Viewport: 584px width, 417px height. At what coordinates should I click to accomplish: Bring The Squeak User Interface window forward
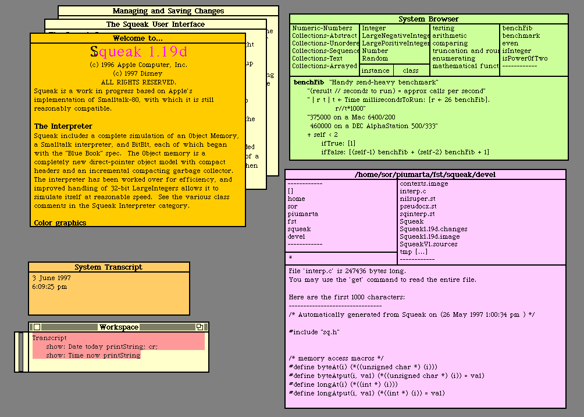coord(155,24)
